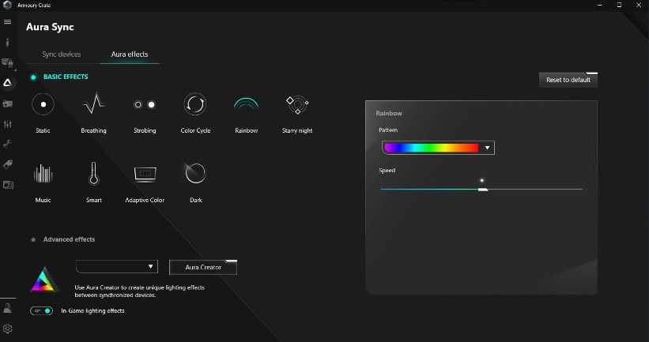Select the Smart thermometer effect icon
This screenshot has width=649, height=342.
pos(93,174)
